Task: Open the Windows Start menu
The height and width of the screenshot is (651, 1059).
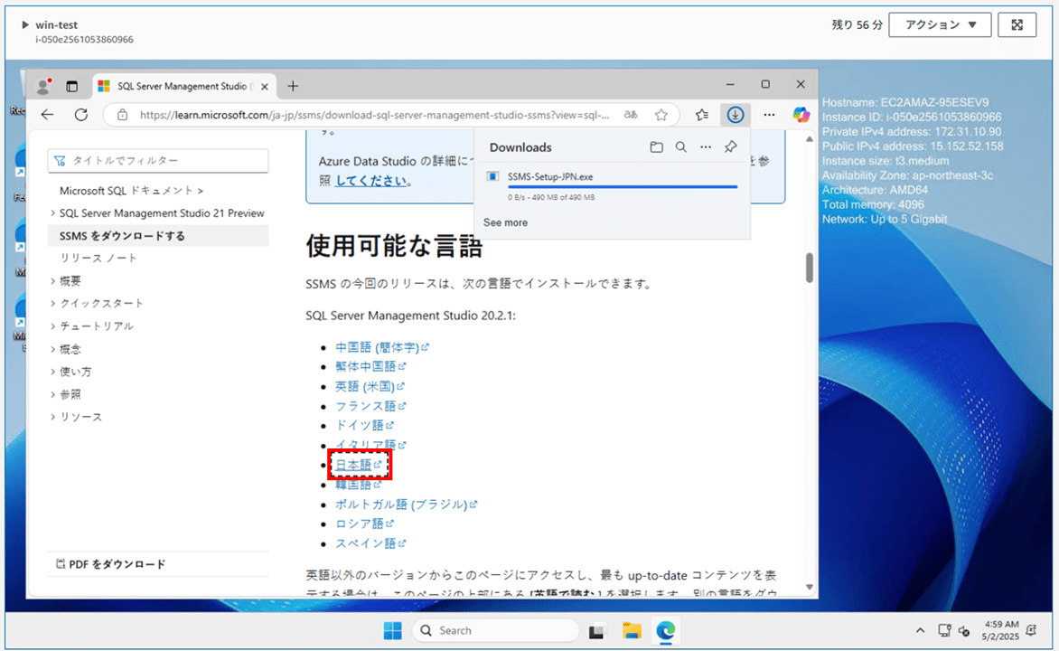Action: coord(392,631)
